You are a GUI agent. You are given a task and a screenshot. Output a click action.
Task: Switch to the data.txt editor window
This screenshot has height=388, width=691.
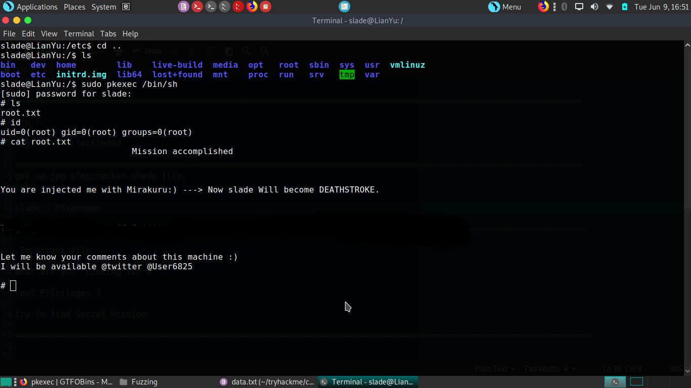tap(267, 382)
